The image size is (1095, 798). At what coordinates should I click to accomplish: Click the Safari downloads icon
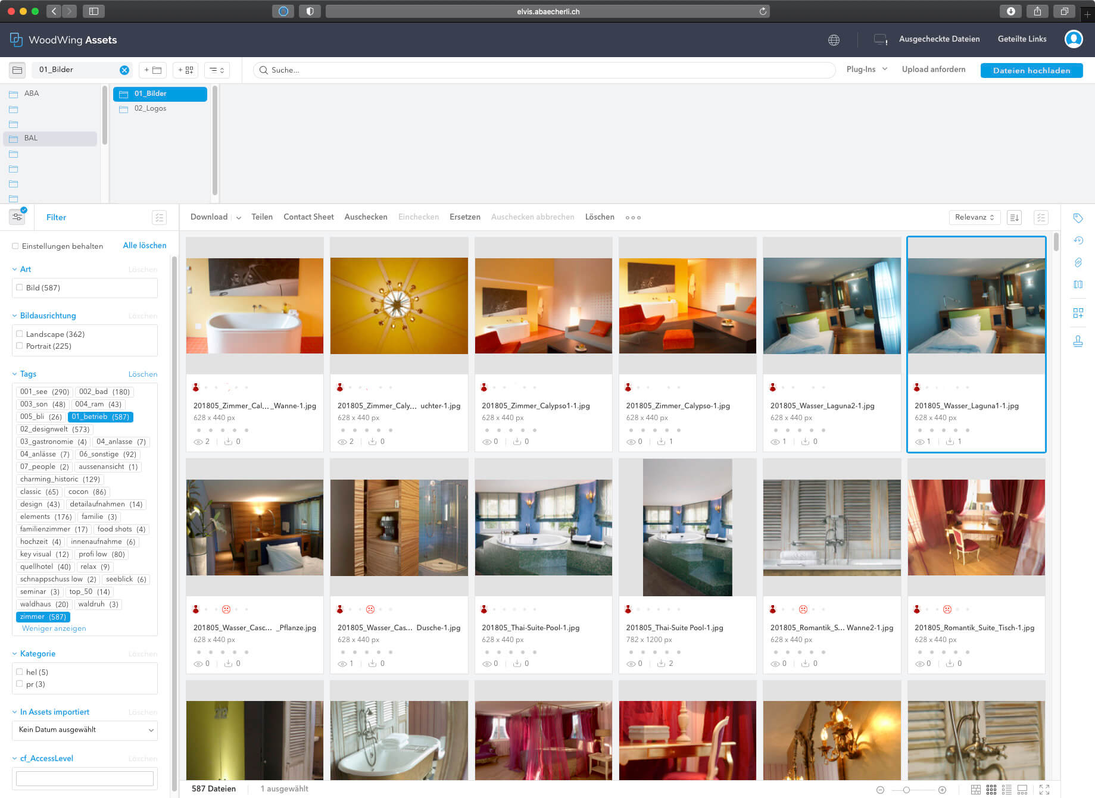point(1011,11)
